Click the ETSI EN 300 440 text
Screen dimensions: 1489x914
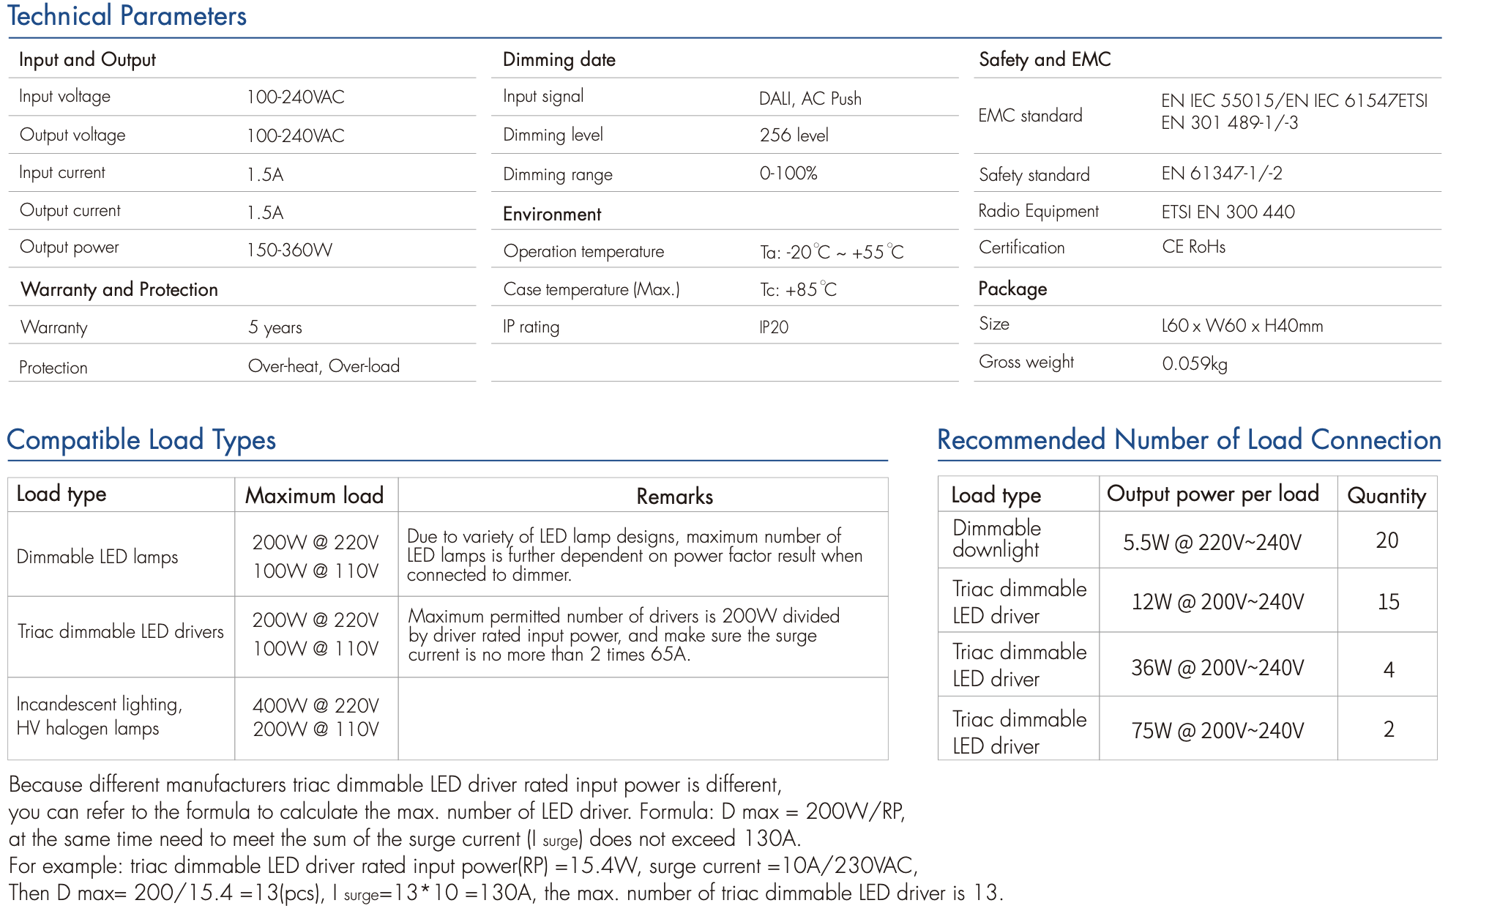1228,212
